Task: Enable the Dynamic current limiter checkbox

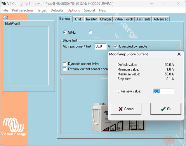Action: pyautogui.click(x=65, y=64)
